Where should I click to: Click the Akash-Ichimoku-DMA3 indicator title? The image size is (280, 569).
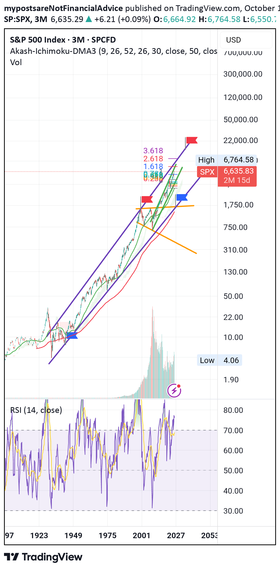53,51
